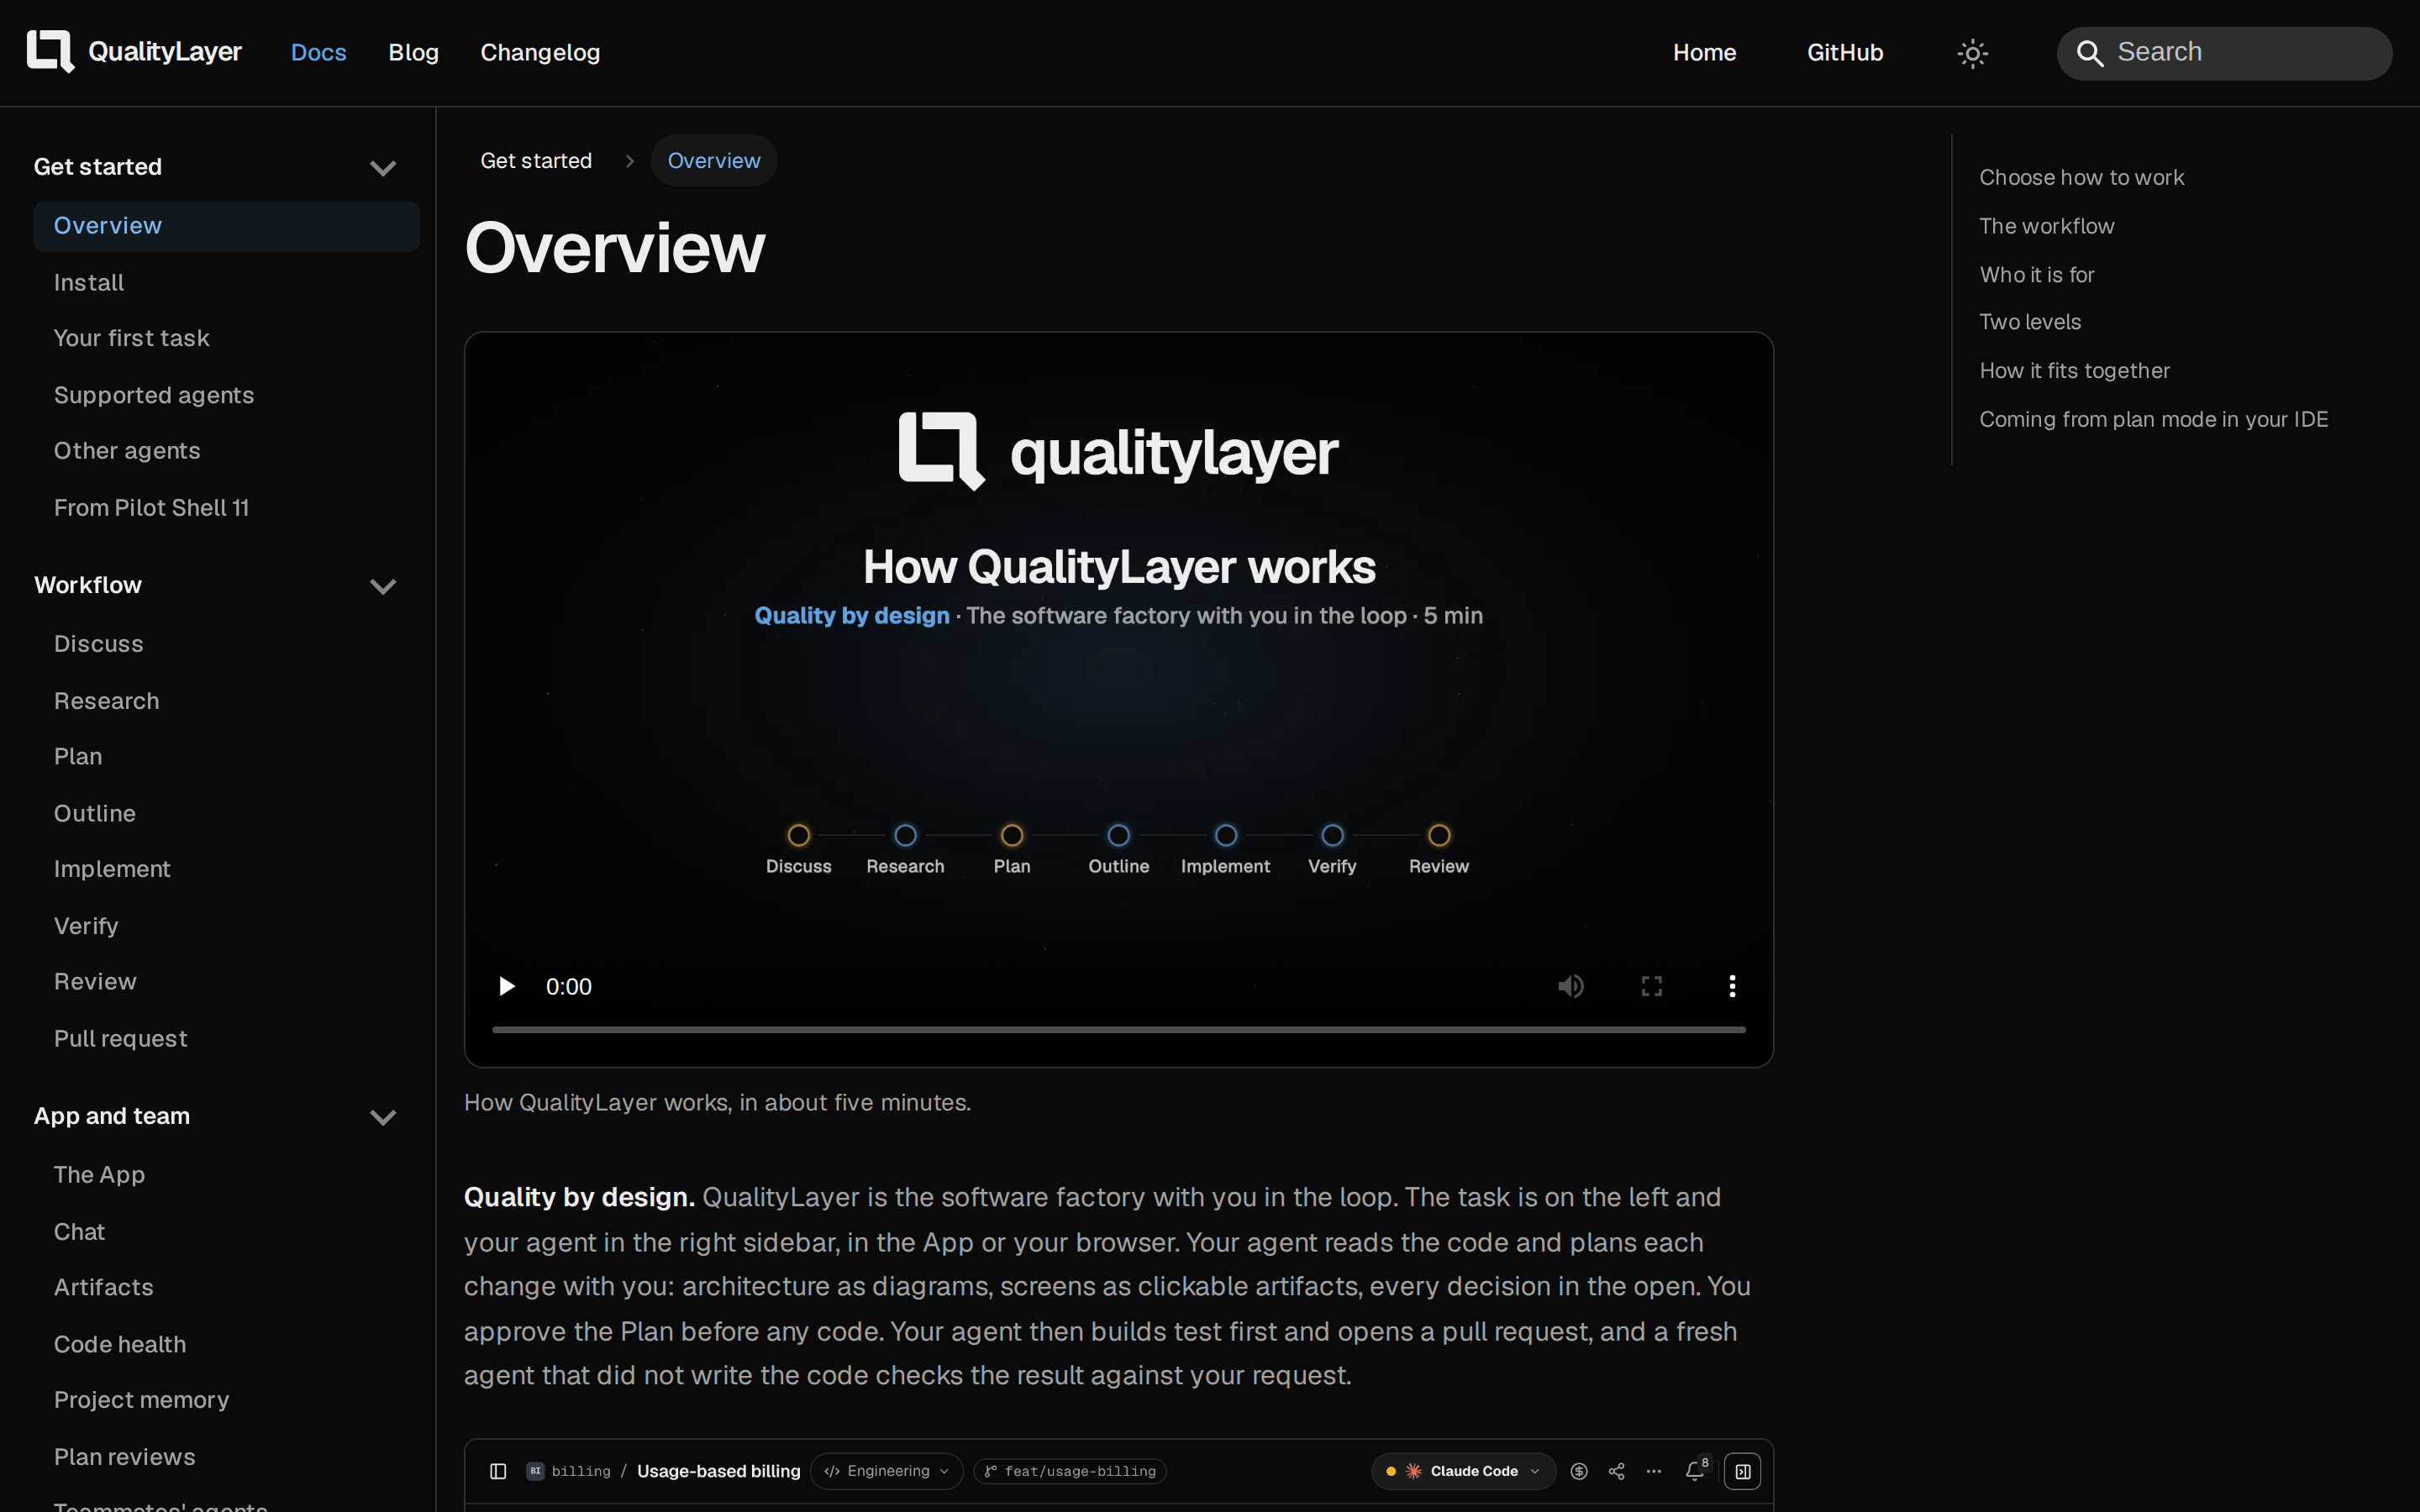
Task: Click the QualityLayer logo icon in header
Action: click(50, 52)
